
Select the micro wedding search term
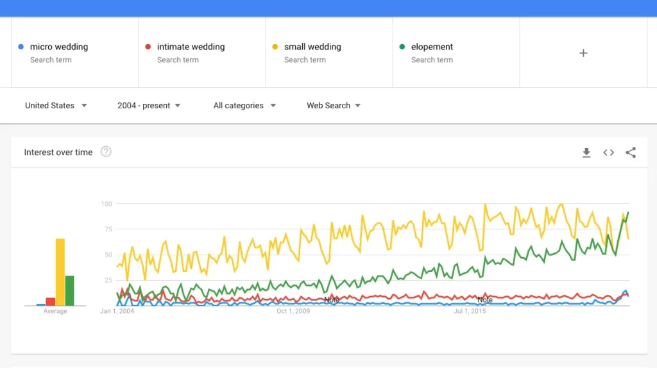pyautogui.click(x=59, y=47)
